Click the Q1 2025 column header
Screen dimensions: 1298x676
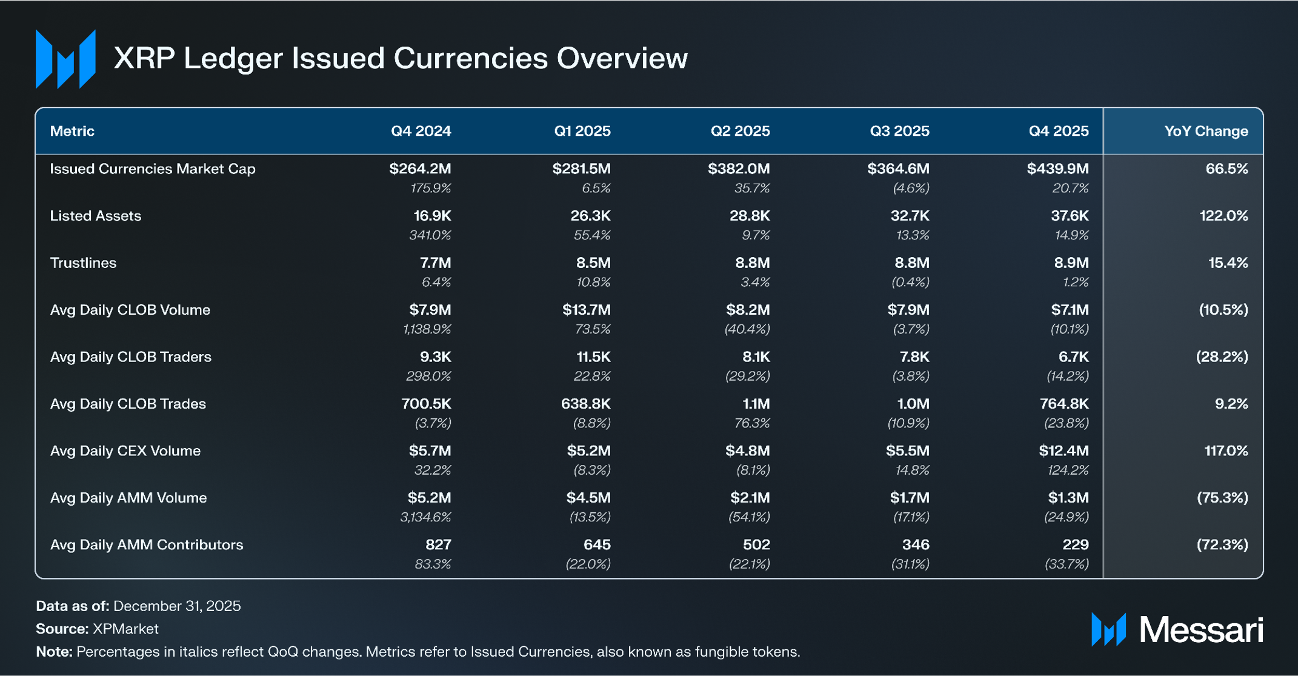tap(582, 131)
